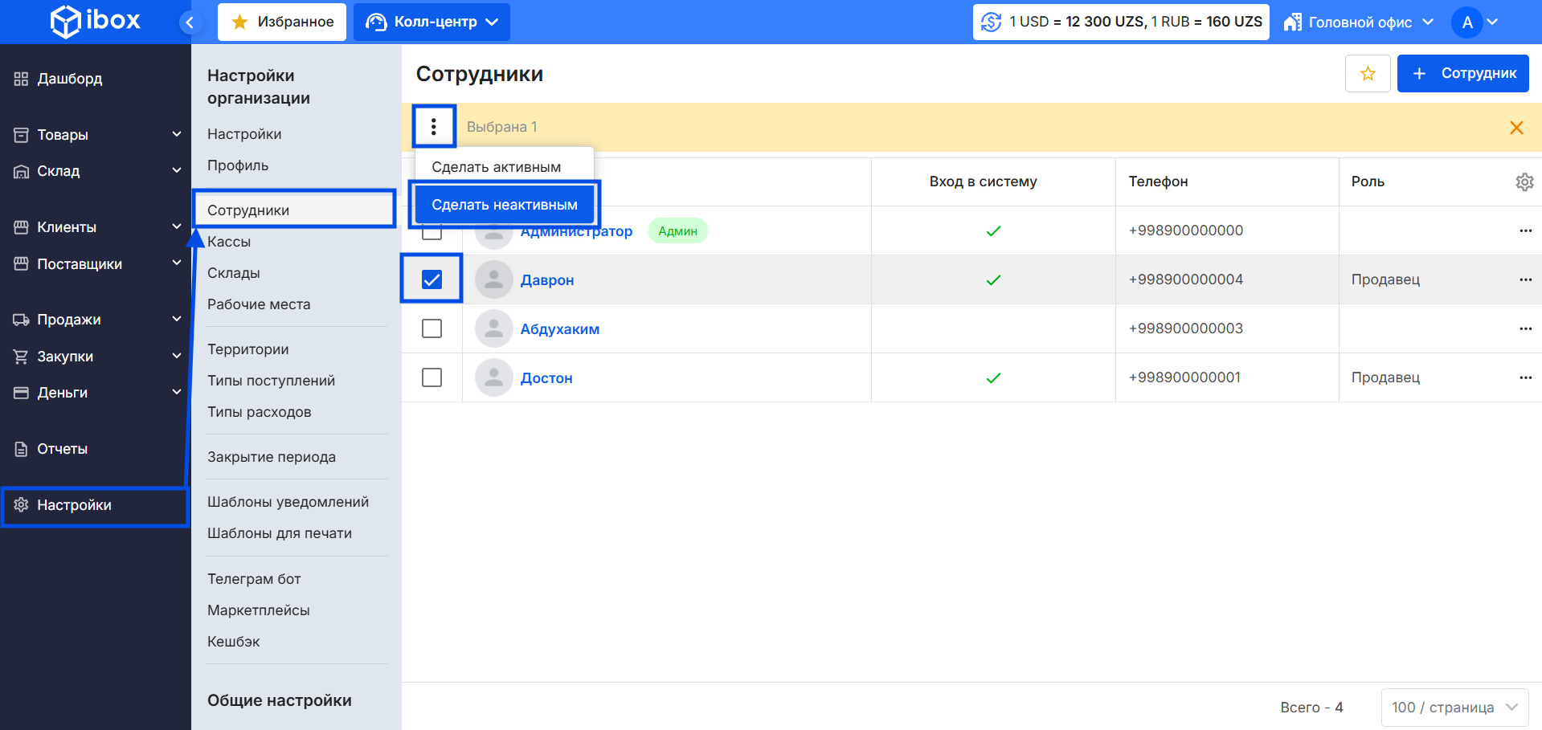
Task: Open table column settings gear
Action: point(1524,182)
